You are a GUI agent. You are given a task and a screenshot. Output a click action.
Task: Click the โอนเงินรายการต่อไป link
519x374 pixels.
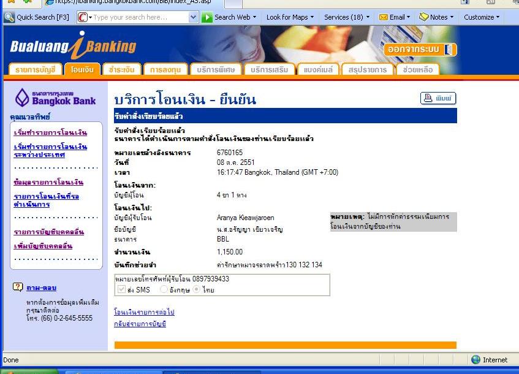144,311
